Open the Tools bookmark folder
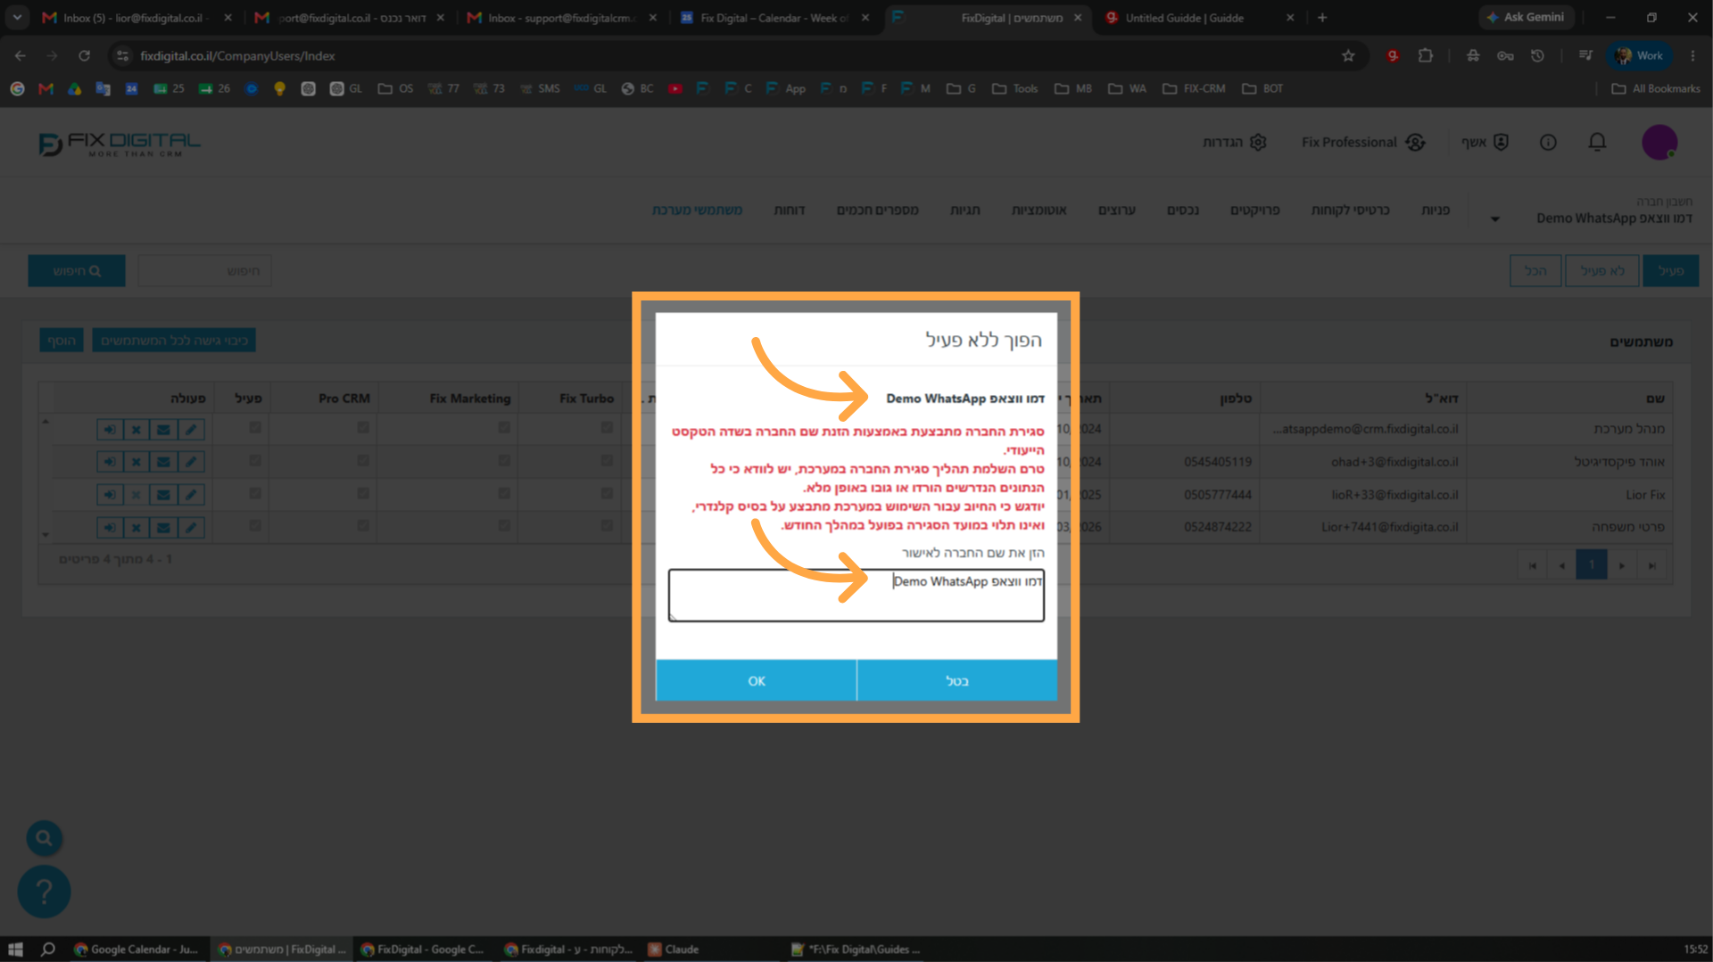This screenshot has width=1713, height=962. (x=1015, y=89)
